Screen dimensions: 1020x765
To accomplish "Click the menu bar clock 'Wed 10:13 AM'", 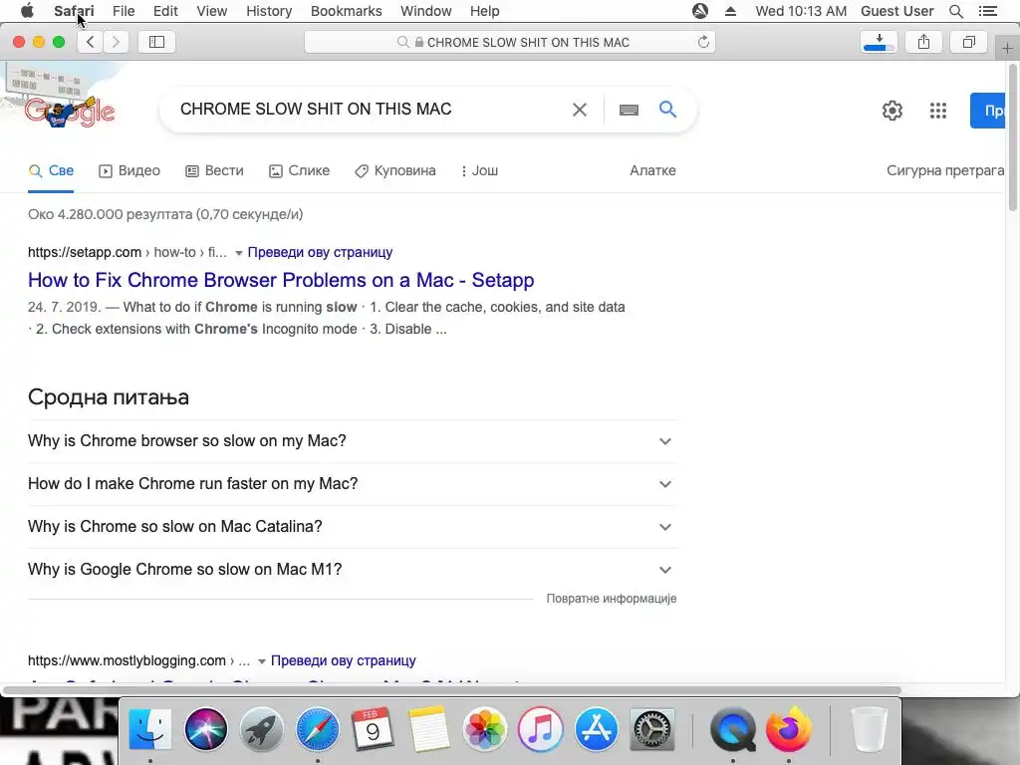I will pos(801,11).
